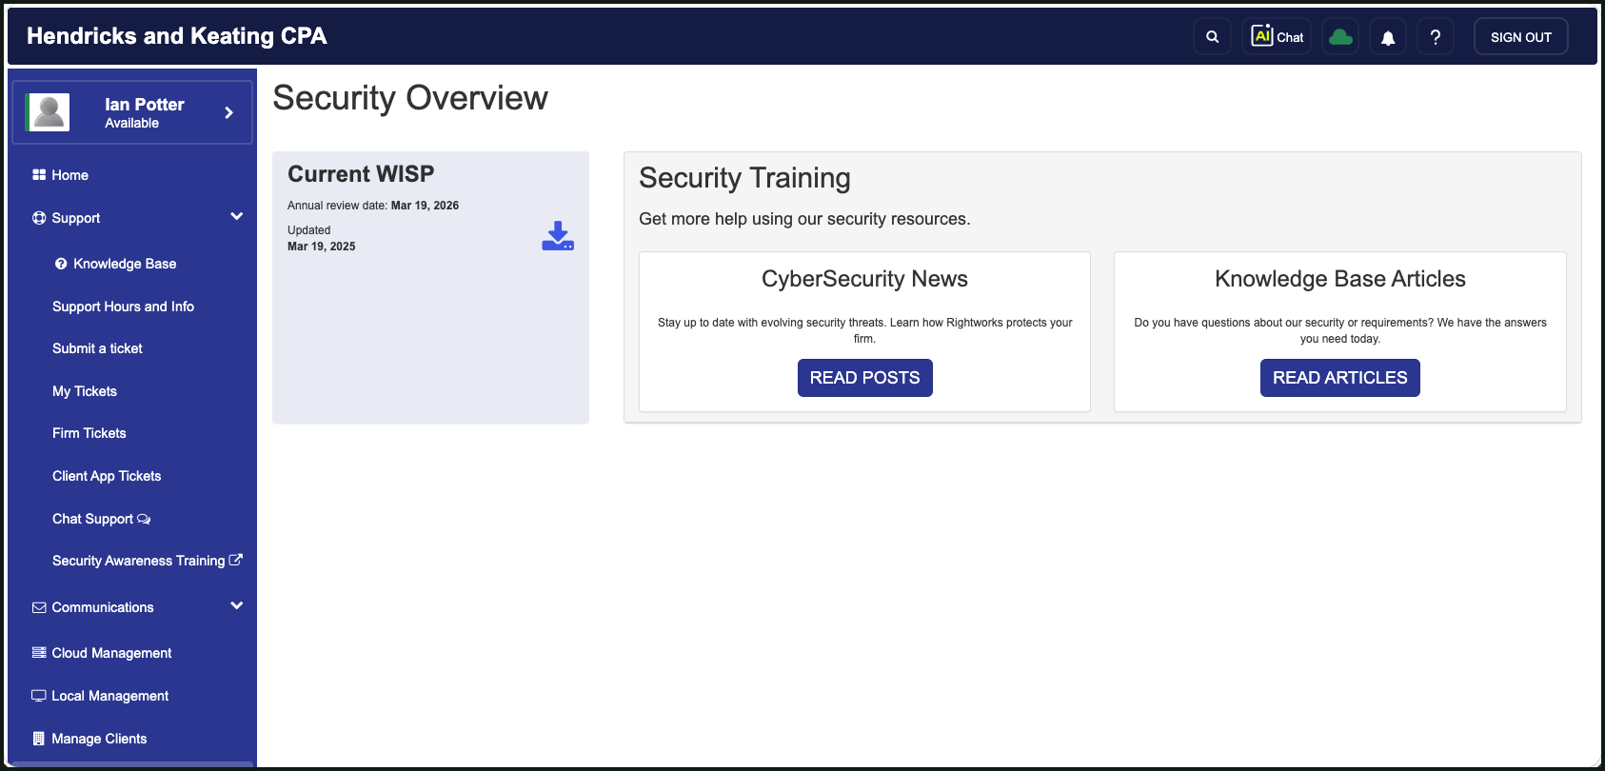Viewport: 1605px width, 771px height.
Task: Go to Home in the sidebar
Action: point(69,175)
